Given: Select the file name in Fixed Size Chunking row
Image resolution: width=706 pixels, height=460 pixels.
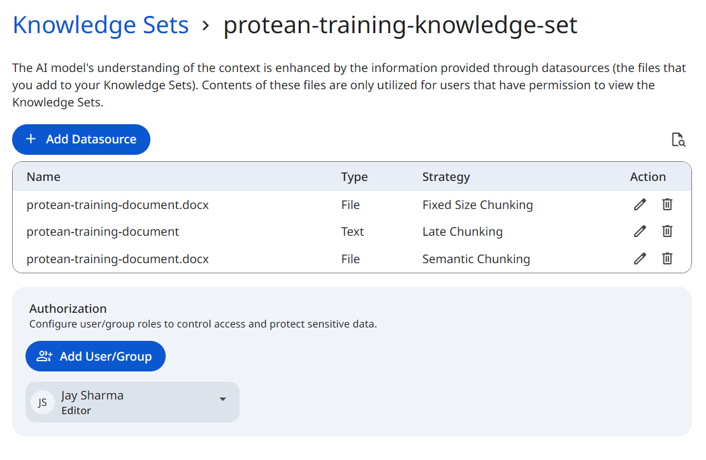Looking at the screenshot, I should [117, 205].
